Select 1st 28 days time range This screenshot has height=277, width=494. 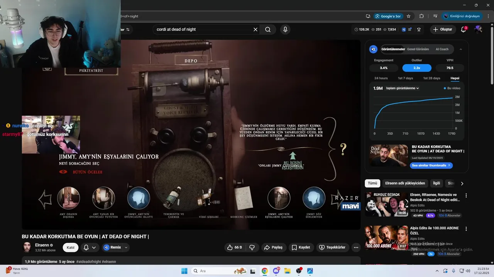click(x=431, y=78)
